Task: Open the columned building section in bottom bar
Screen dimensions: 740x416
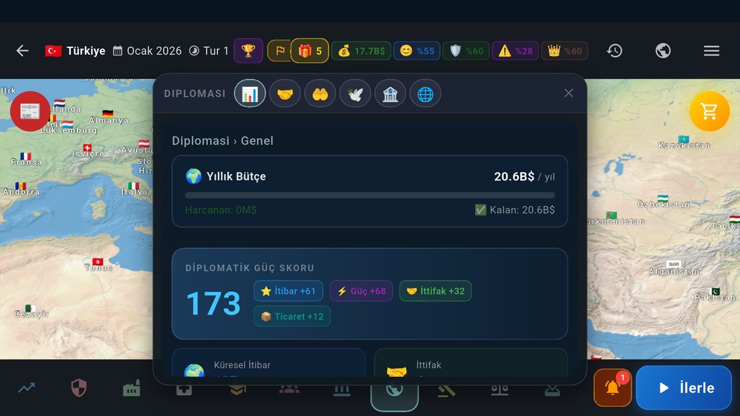Action: 342,390
